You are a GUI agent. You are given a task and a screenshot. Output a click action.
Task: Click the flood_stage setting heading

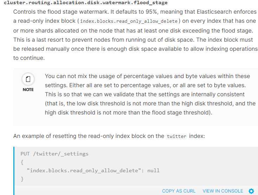[x=85, y=3]
